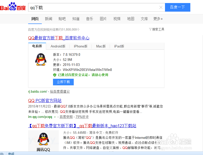Open QQ PC版官方网站 result
This screenshot has width=203, height=155.
45,100
